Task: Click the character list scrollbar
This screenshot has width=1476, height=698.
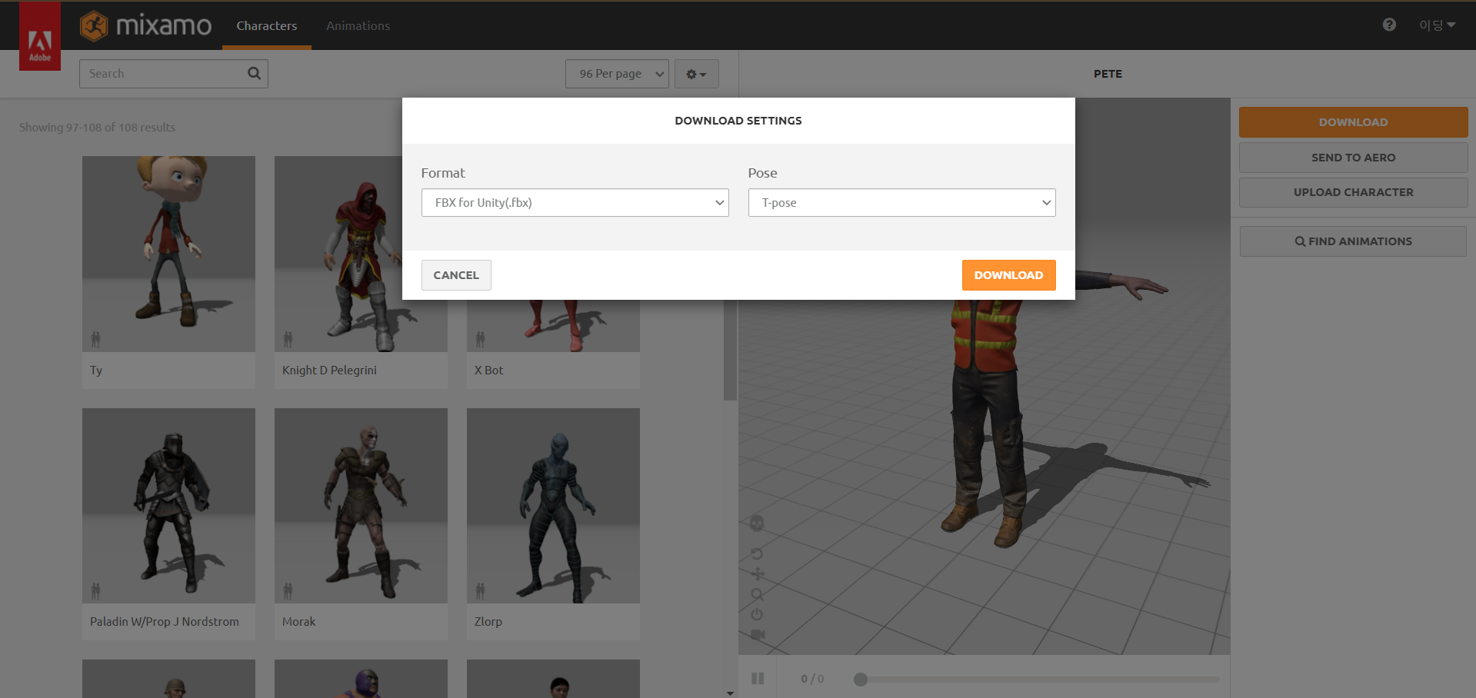Action: point(730,350)
